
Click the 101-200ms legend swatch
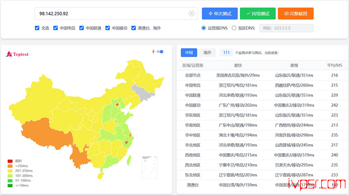pos(10,176)
